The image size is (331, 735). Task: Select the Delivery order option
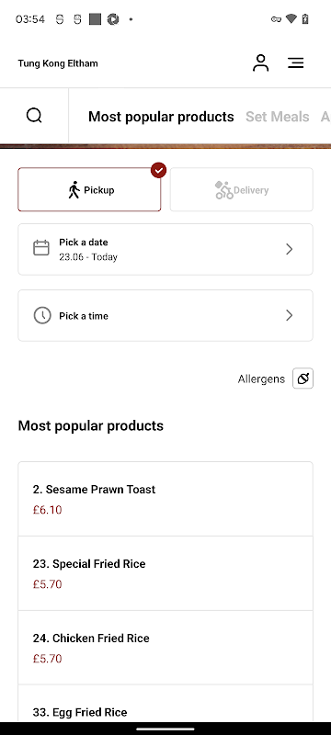pos(242,189)
